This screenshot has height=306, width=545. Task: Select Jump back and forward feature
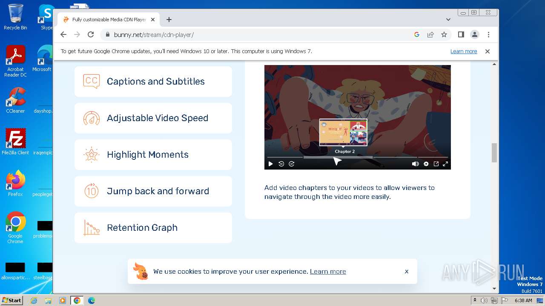tap(153, 191)
